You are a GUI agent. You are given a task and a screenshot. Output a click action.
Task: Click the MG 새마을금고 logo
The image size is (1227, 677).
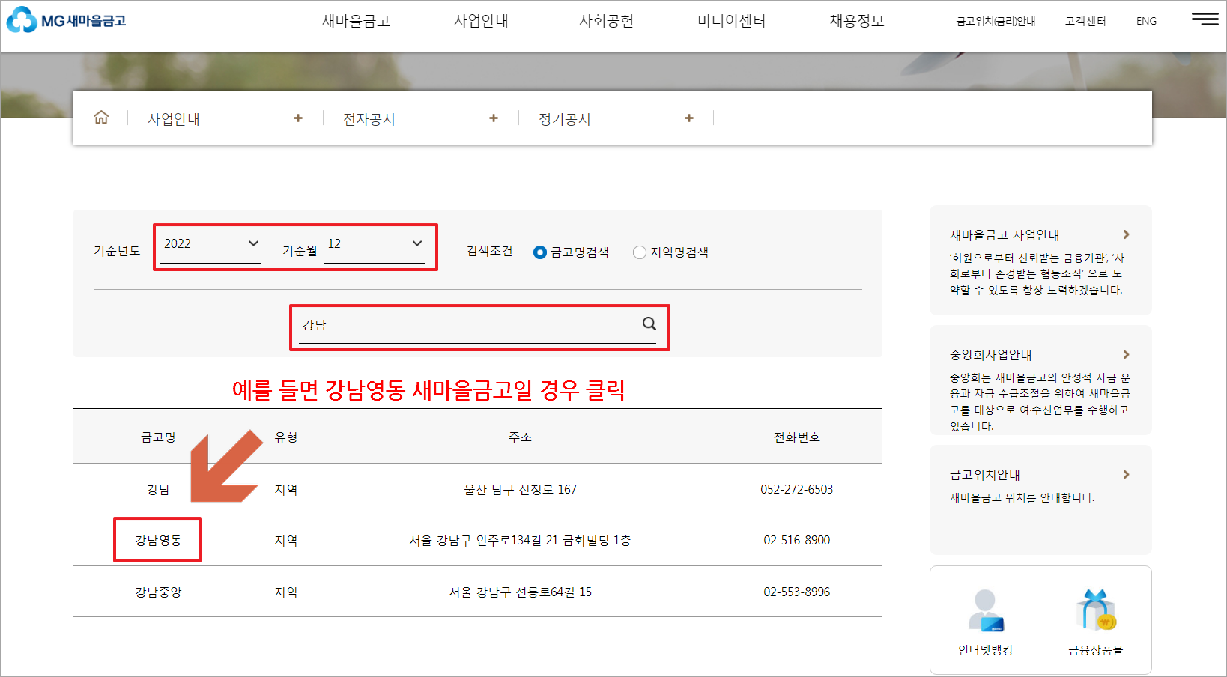tap(67, 20)
